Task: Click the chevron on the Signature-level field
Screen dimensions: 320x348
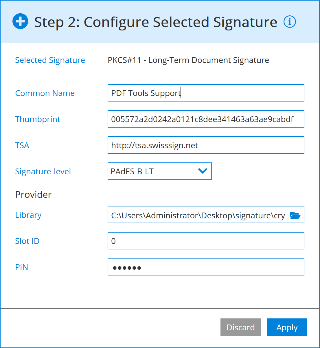Action: (202, 171)
